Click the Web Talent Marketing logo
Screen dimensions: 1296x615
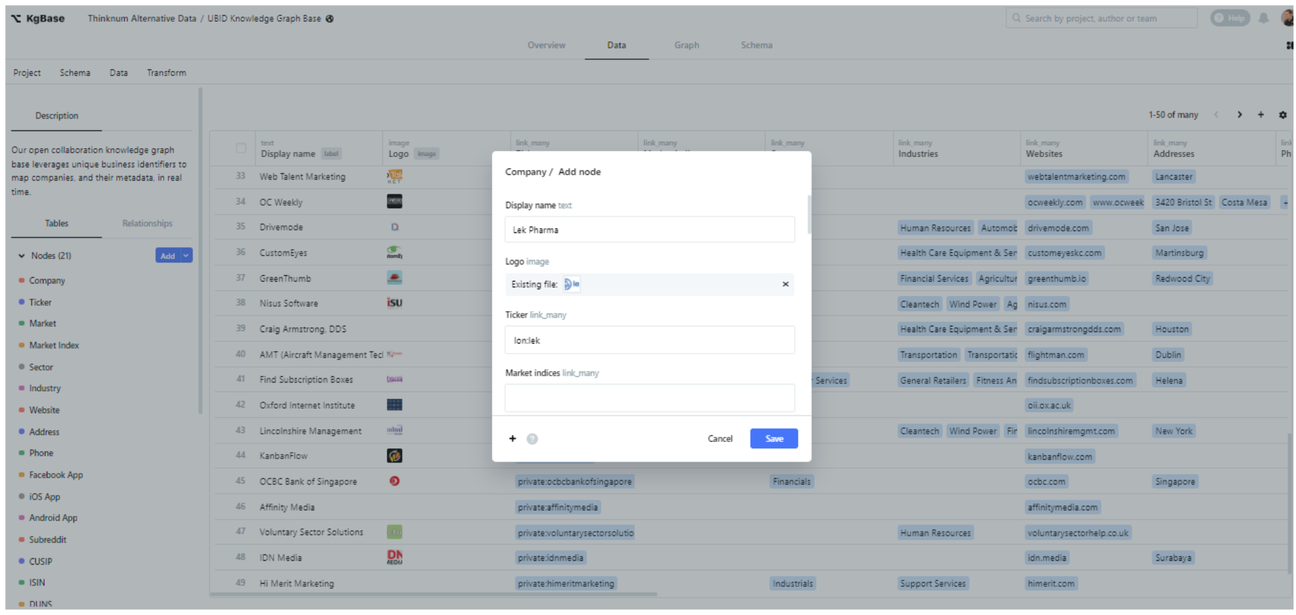(394, 176)
